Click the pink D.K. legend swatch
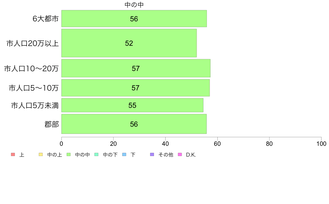The width and height of the screenshot is (329, 204). pos(180,154)
